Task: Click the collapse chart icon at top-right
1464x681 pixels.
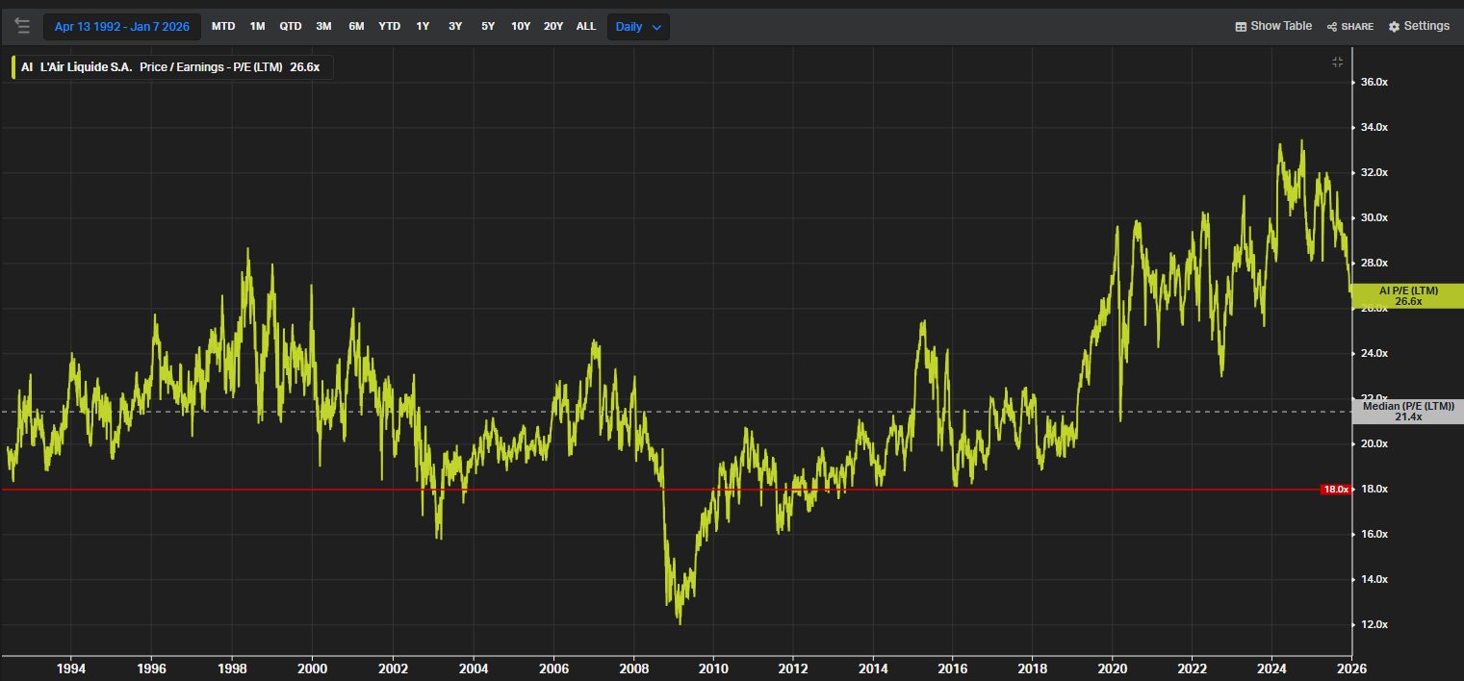Action: (x=1337, y=63)
